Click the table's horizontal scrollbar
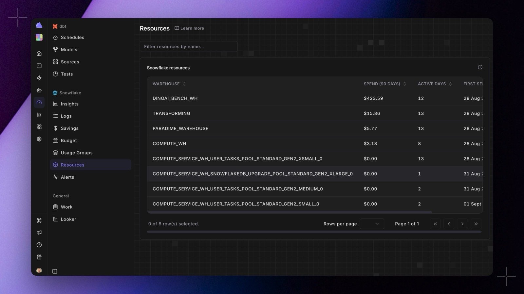Screen dimensions: 524x294 pyautogui.click(x=290, y=212)
